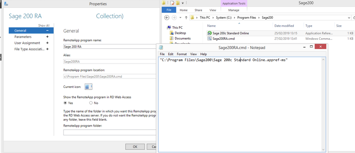Click the Properties quick access toolbar icon
Viewport: 355px width, 153px height.
pyautogui.click(x=172, y=3)
